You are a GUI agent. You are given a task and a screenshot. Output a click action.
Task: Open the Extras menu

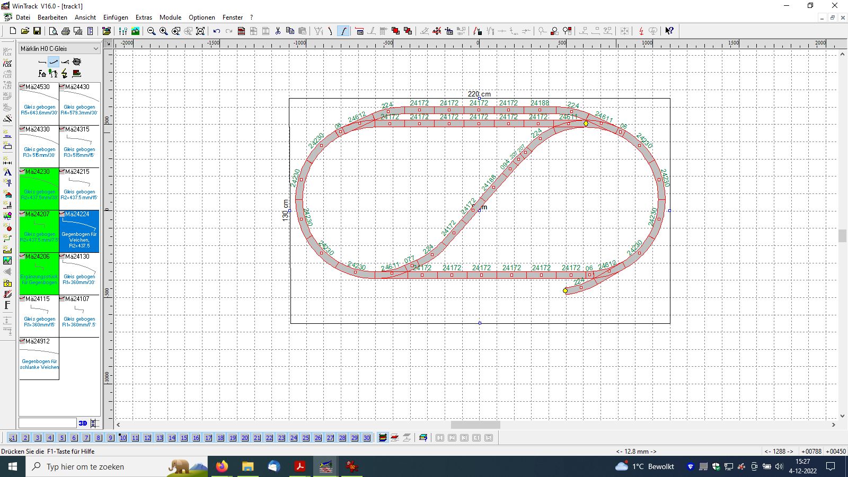[144, 17]
